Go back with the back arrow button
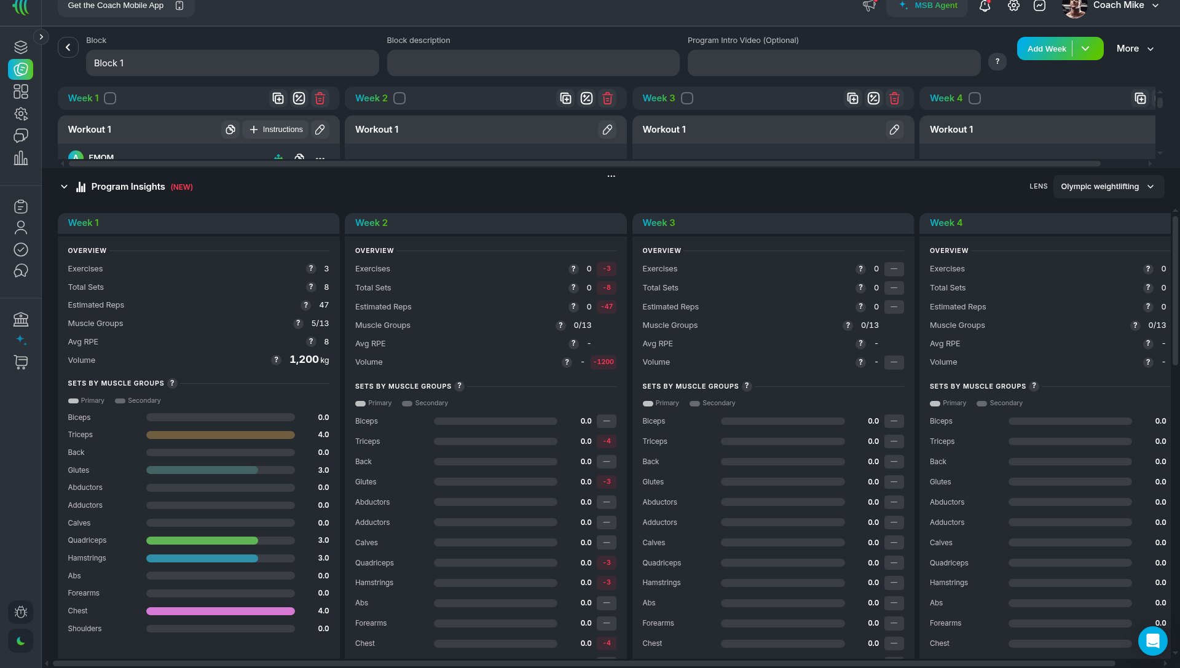 point(68,47)
